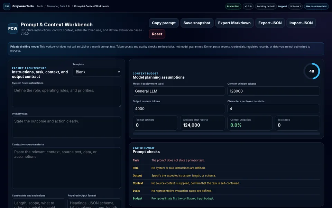Click the Context check row label
The image size is (332, 208).
coord(138,183)
